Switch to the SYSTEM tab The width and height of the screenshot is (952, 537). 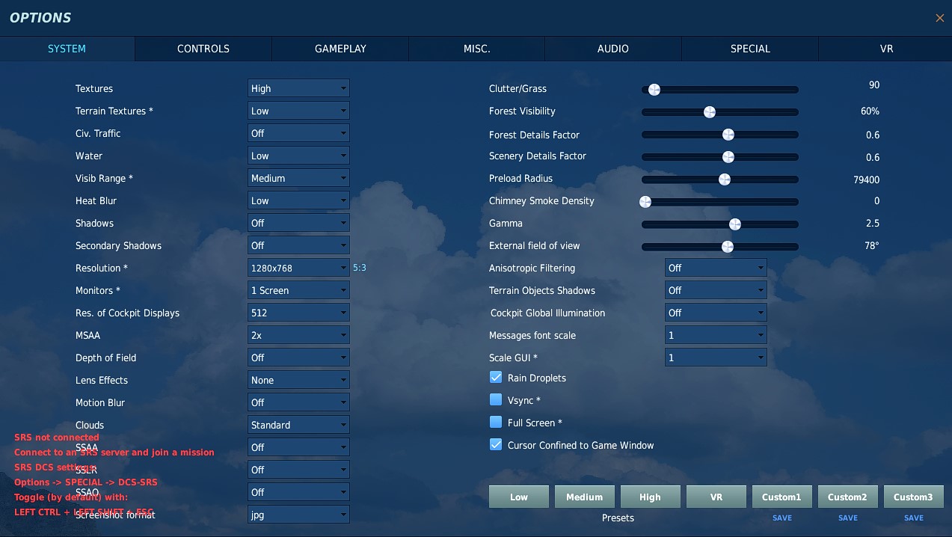tap(67, 49)
